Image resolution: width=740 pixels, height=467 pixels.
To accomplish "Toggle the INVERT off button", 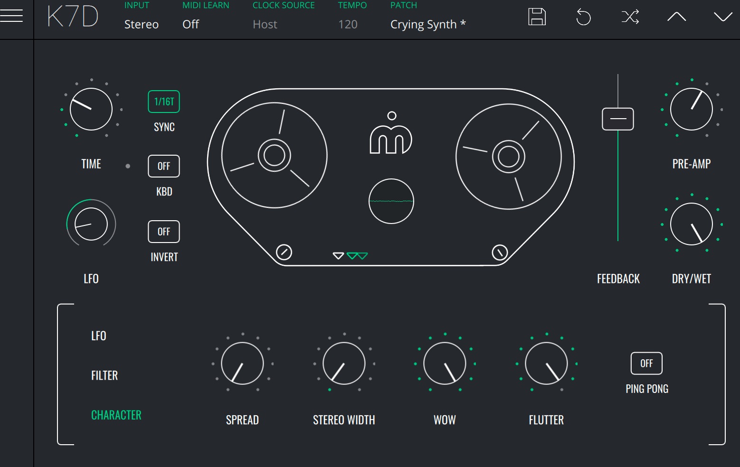I will point(164,232).
